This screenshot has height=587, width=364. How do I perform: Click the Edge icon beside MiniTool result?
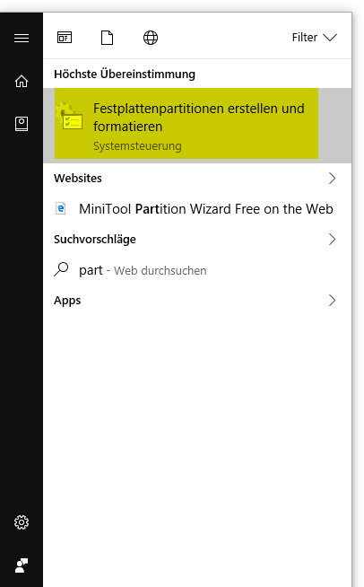pyautogui.click(x=61, y=208)
